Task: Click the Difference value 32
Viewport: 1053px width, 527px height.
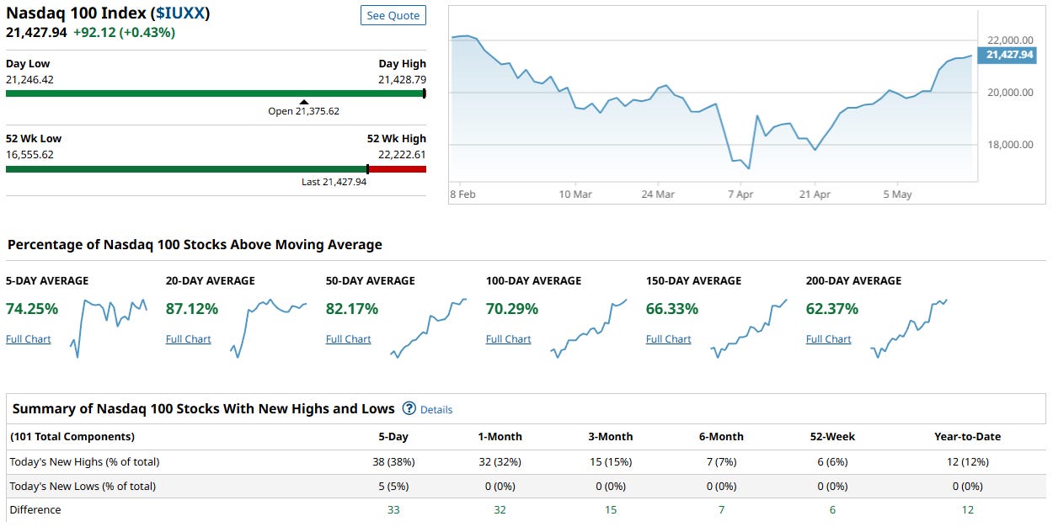Action: click(500, 509)
